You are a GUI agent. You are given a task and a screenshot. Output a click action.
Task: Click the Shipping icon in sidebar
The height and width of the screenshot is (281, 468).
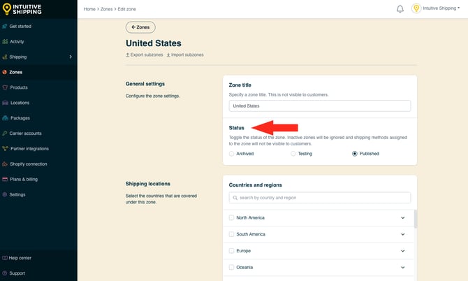click(x=4, y=57)
